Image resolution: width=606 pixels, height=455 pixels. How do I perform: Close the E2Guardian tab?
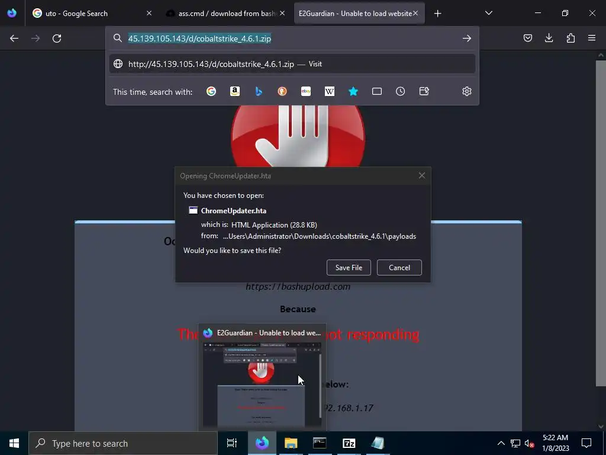click(x=415, y=13)
